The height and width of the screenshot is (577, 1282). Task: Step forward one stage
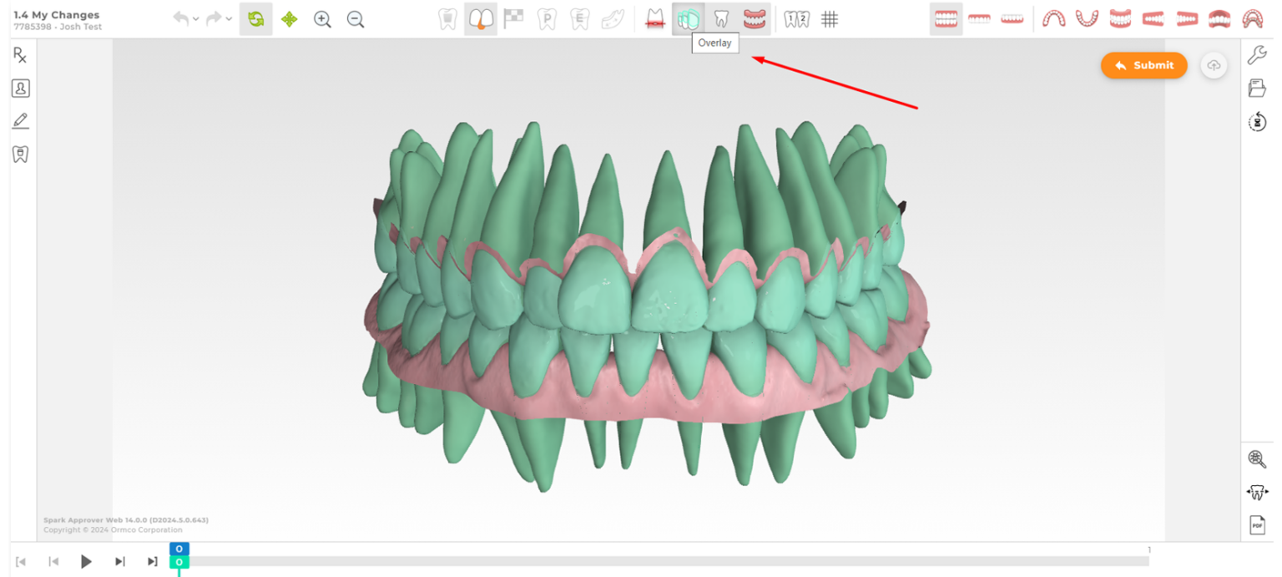point(119,562)
